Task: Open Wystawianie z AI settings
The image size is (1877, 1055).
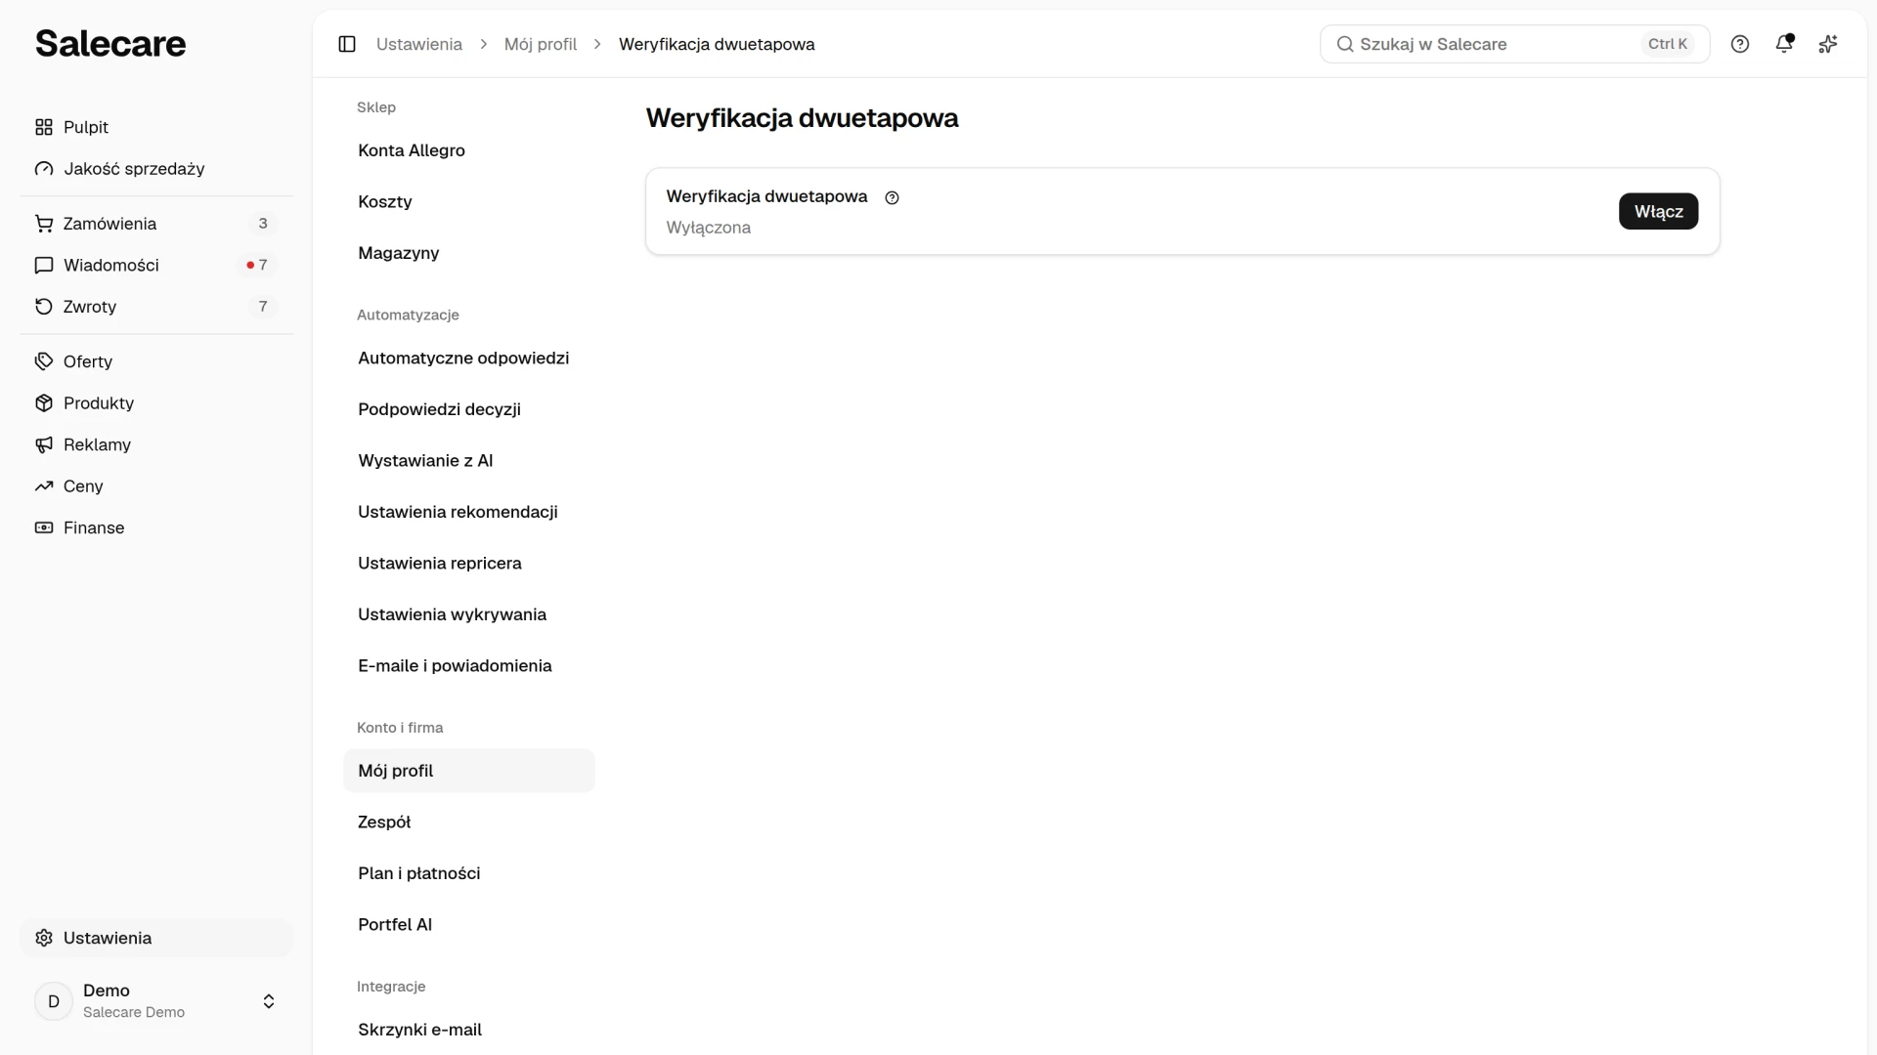Action: coord(469,461)
